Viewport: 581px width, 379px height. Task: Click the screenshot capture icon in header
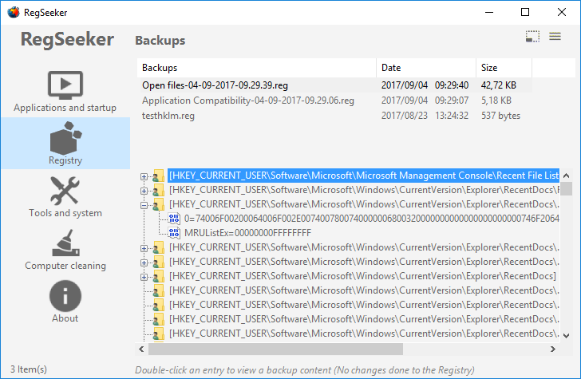532,37
